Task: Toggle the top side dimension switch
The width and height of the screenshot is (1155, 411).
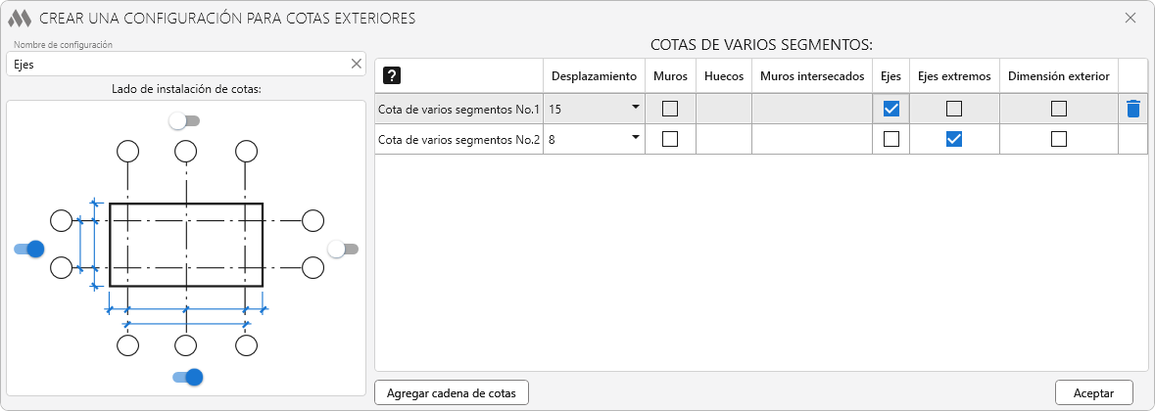Action: point(184,120)
